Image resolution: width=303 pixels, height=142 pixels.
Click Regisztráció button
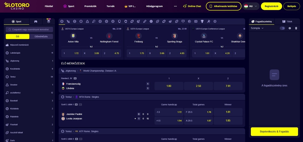tap(271, 6)
